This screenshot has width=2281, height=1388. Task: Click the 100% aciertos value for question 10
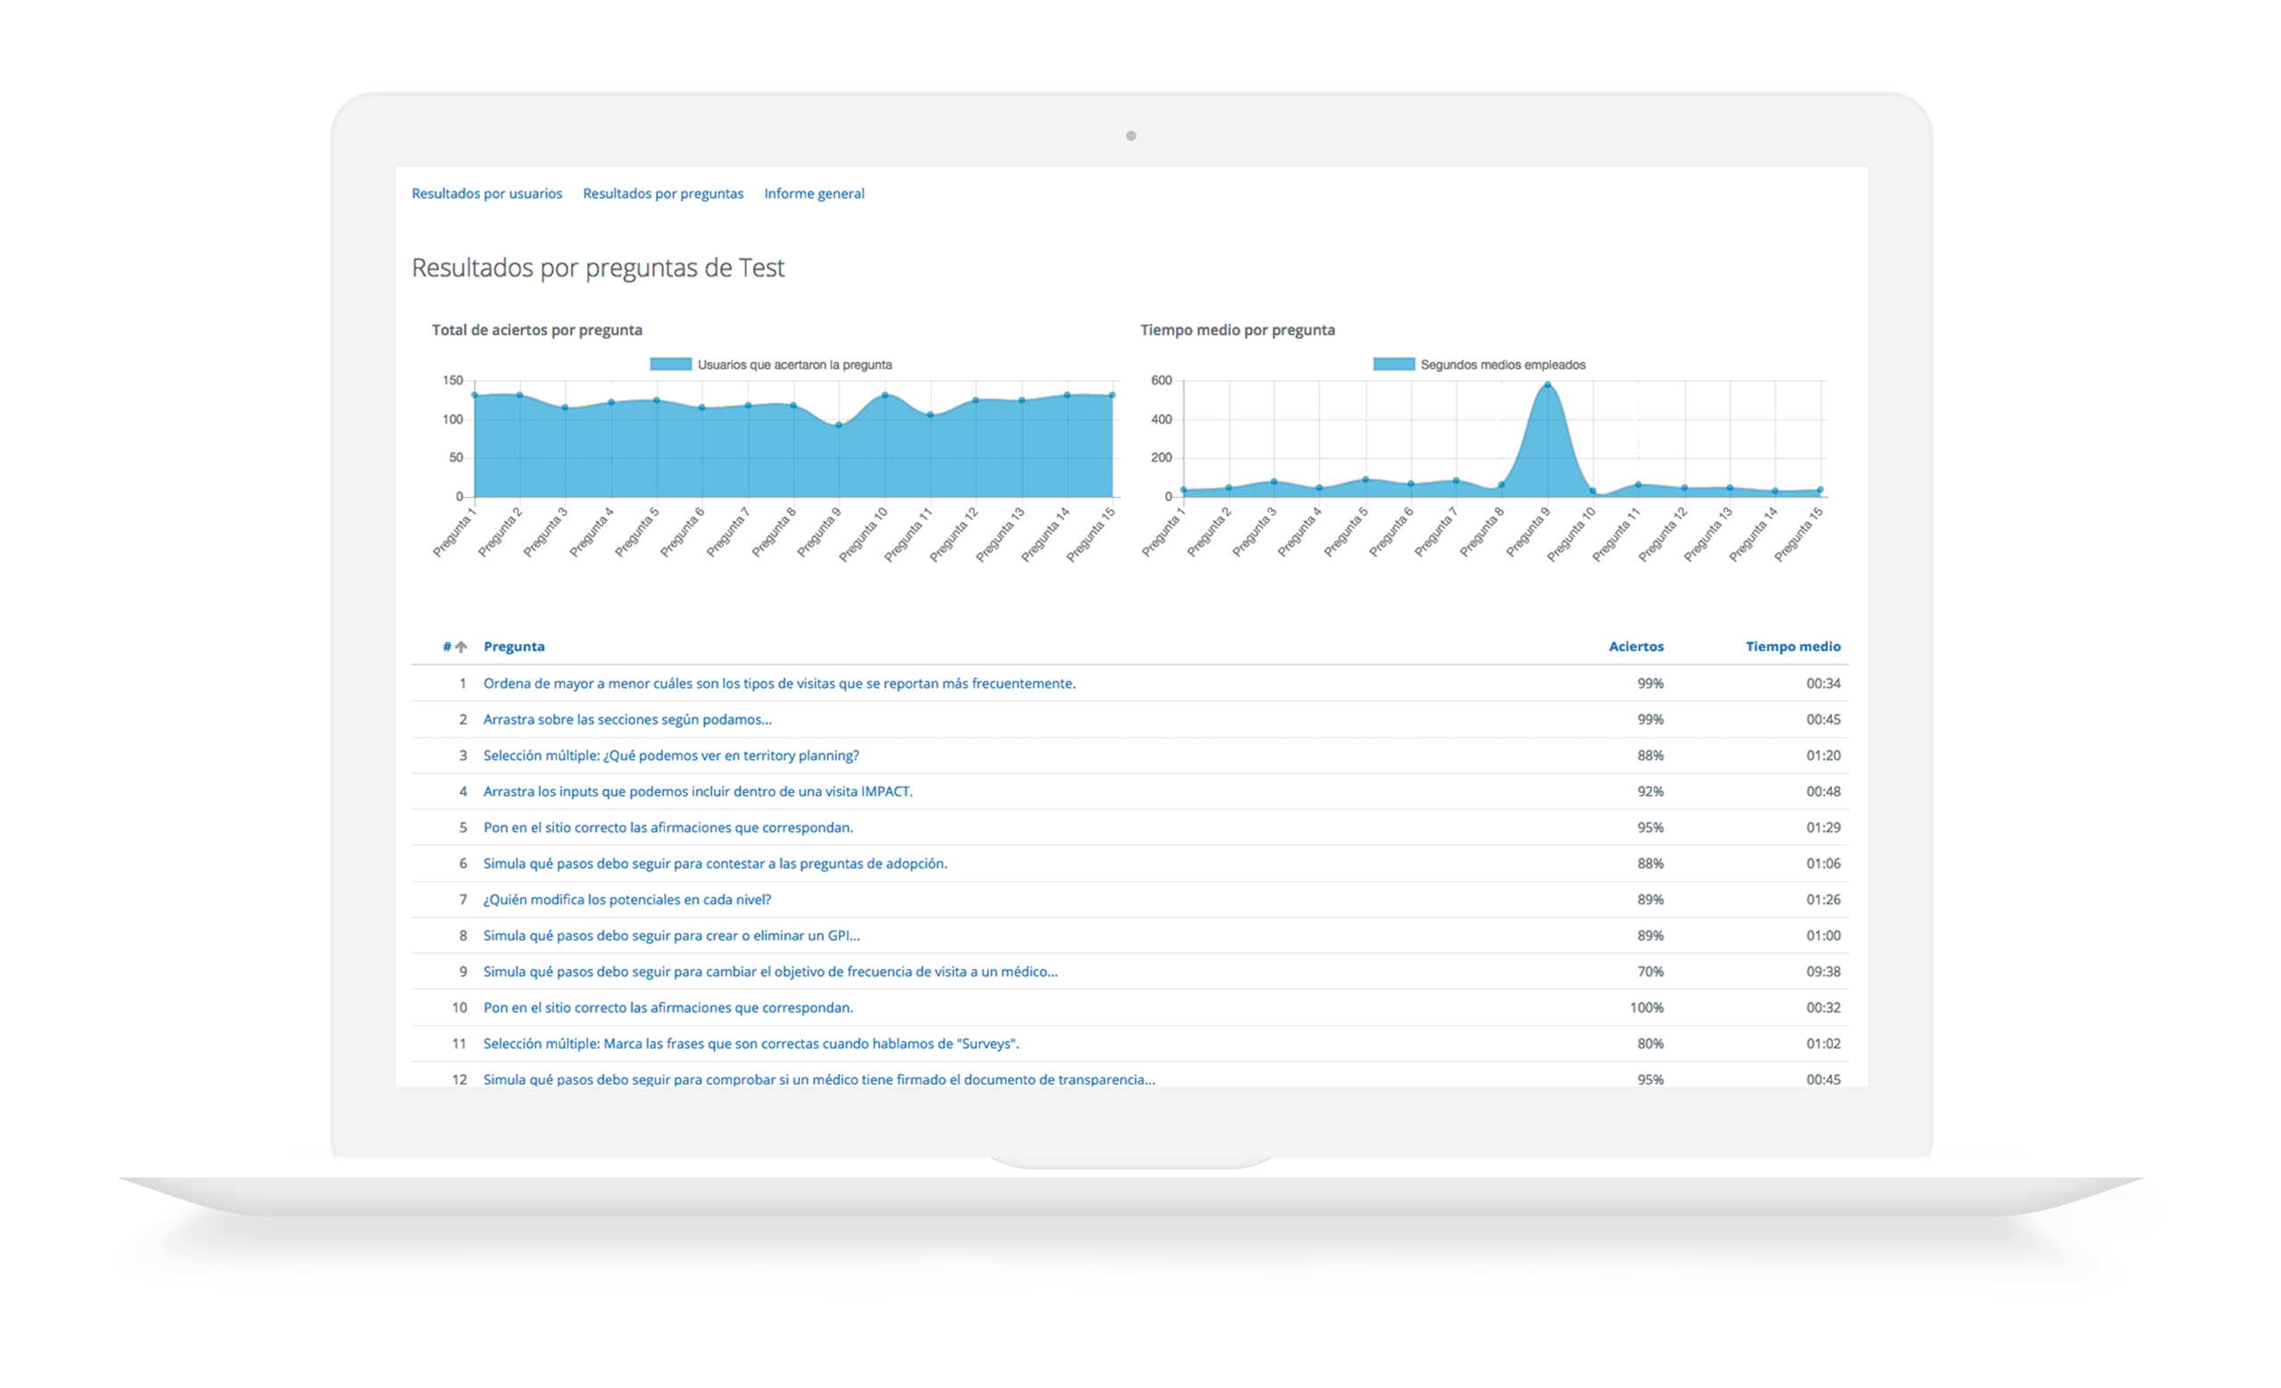1646,1009
